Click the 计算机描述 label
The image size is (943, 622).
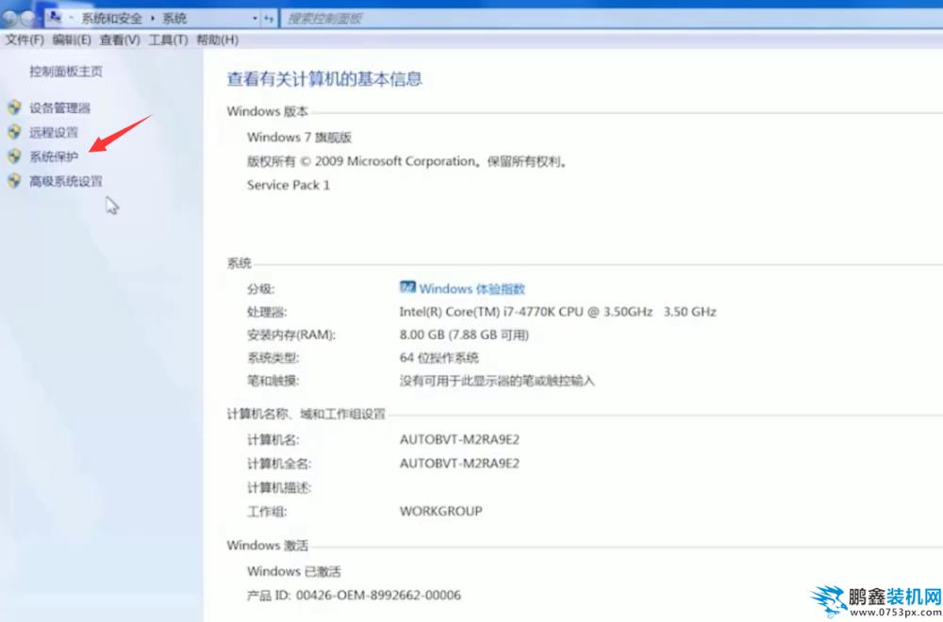(279, 487)
